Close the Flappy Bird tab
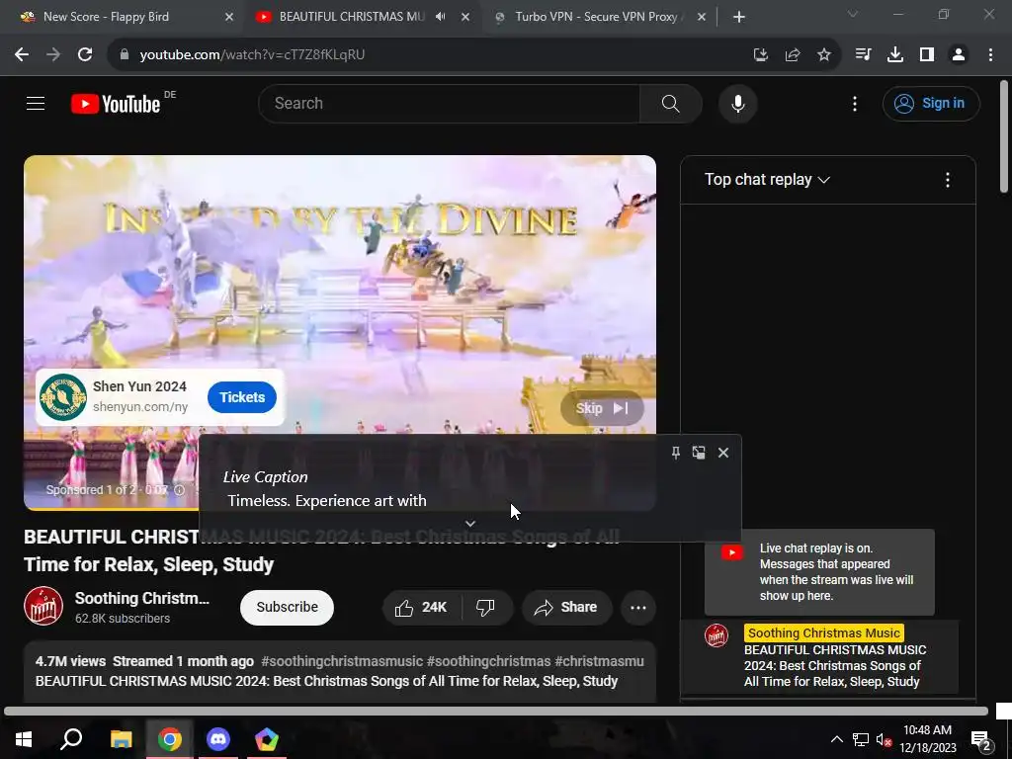This screenshot has height=759, width=1012. pyautogui.click(x=229, y=17)
